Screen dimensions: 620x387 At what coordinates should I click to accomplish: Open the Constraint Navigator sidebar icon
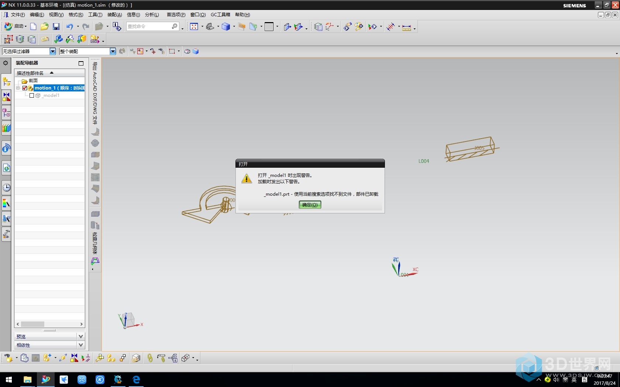(x=6, y=97)
